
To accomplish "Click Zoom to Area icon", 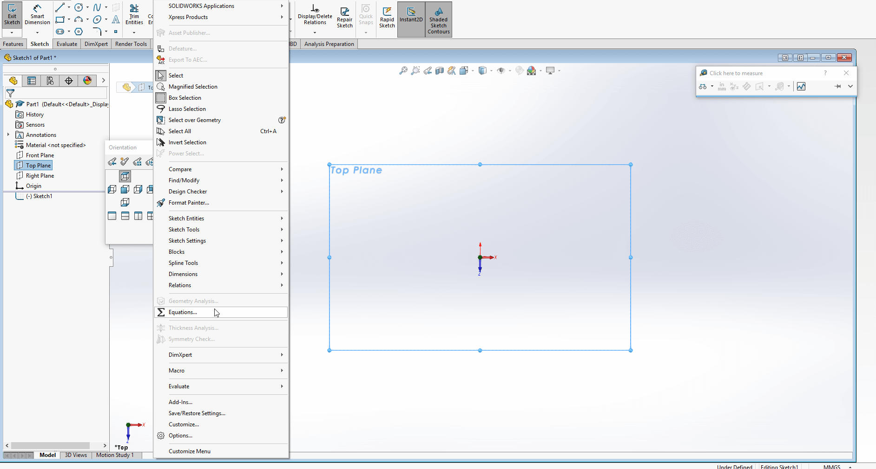I will point(415,71).
